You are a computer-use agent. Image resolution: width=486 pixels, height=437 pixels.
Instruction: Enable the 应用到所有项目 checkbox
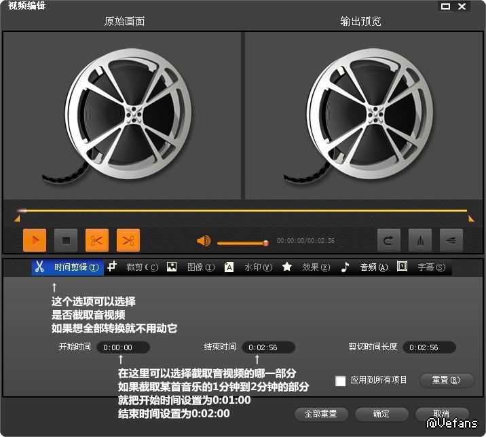[x=341, y=381]
